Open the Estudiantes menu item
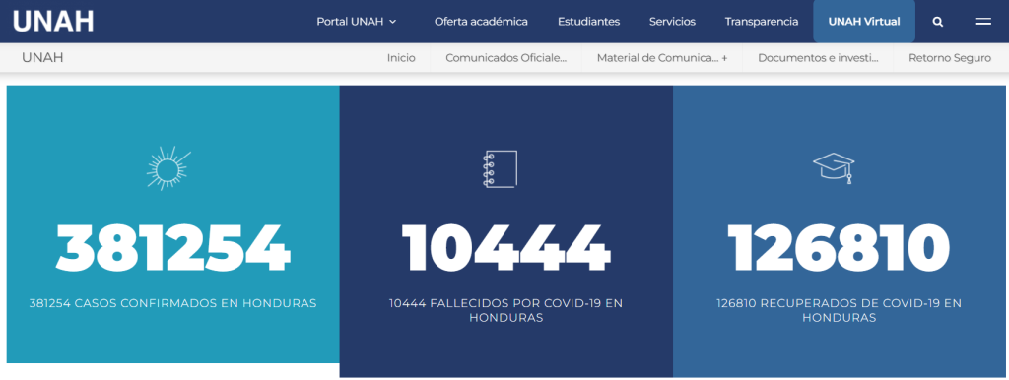Screen dimensions: 1009x380 (x=588, y=22)
